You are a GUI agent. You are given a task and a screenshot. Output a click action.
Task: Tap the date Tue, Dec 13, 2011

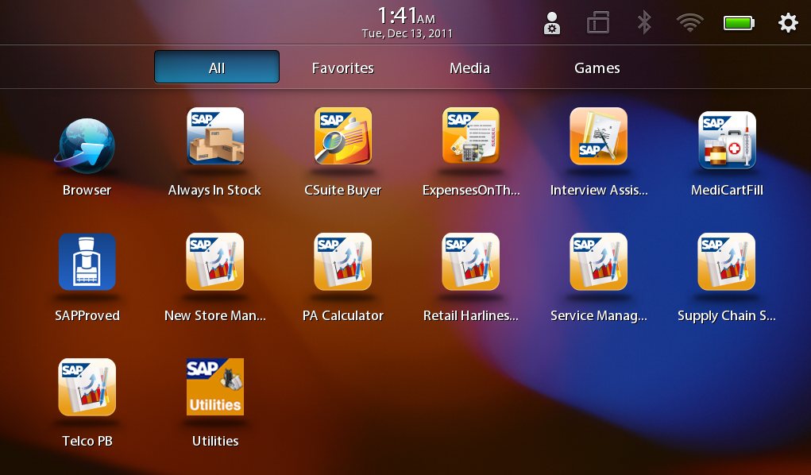tap(407, 33)
